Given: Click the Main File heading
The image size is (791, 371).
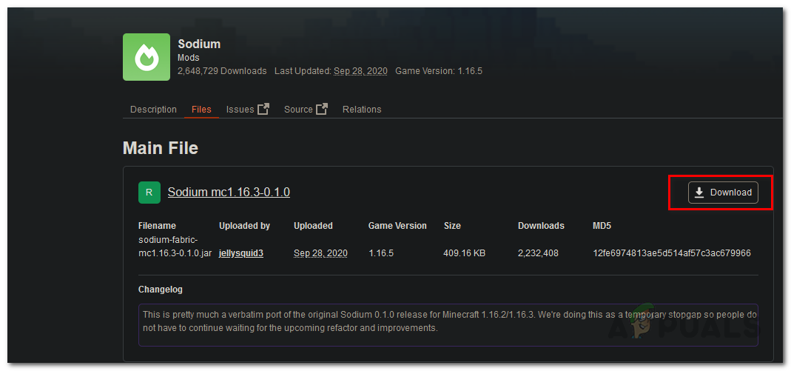Looking at the screenshot, I should [x=161, y=148].
